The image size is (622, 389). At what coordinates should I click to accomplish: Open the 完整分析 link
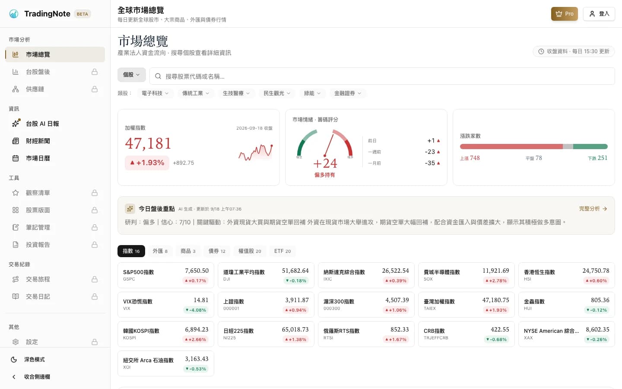point(593,209)
